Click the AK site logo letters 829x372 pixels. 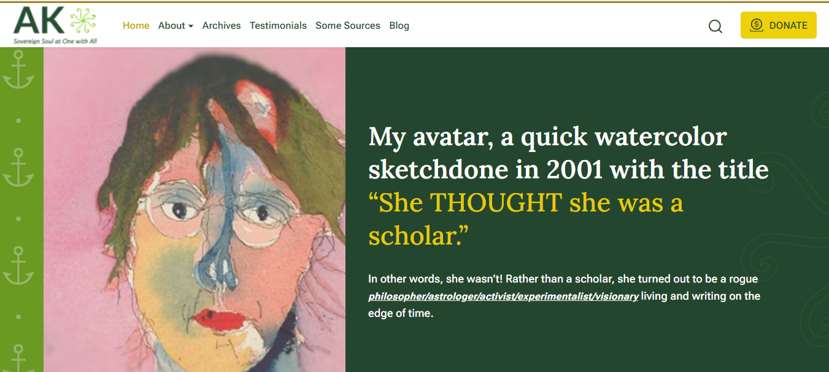point(39,22)
